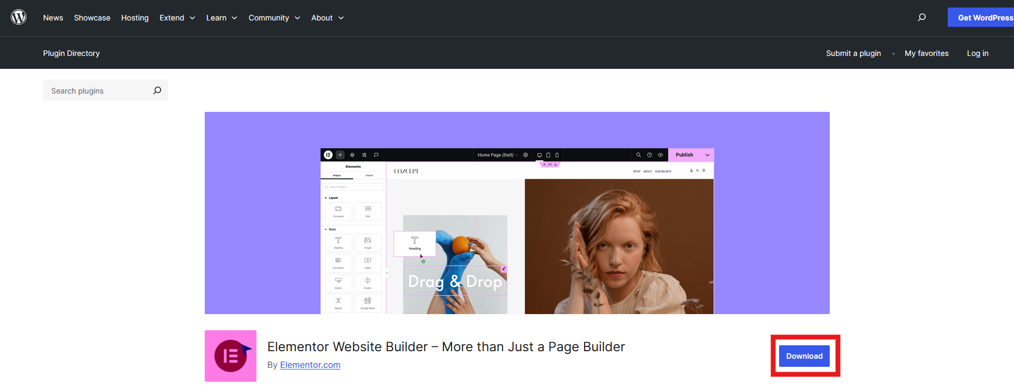The image size is (1014, 391).
Task: Open My favorites
Action: click(x=927, y=53)
